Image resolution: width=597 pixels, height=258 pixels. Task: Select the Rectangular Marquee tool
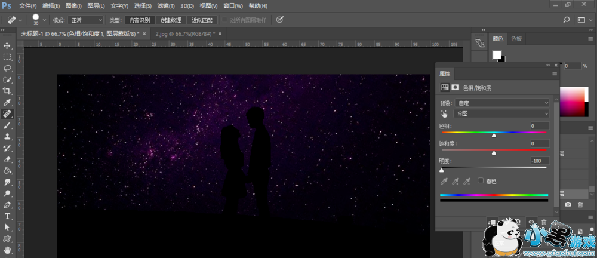[x=7, y=57]
